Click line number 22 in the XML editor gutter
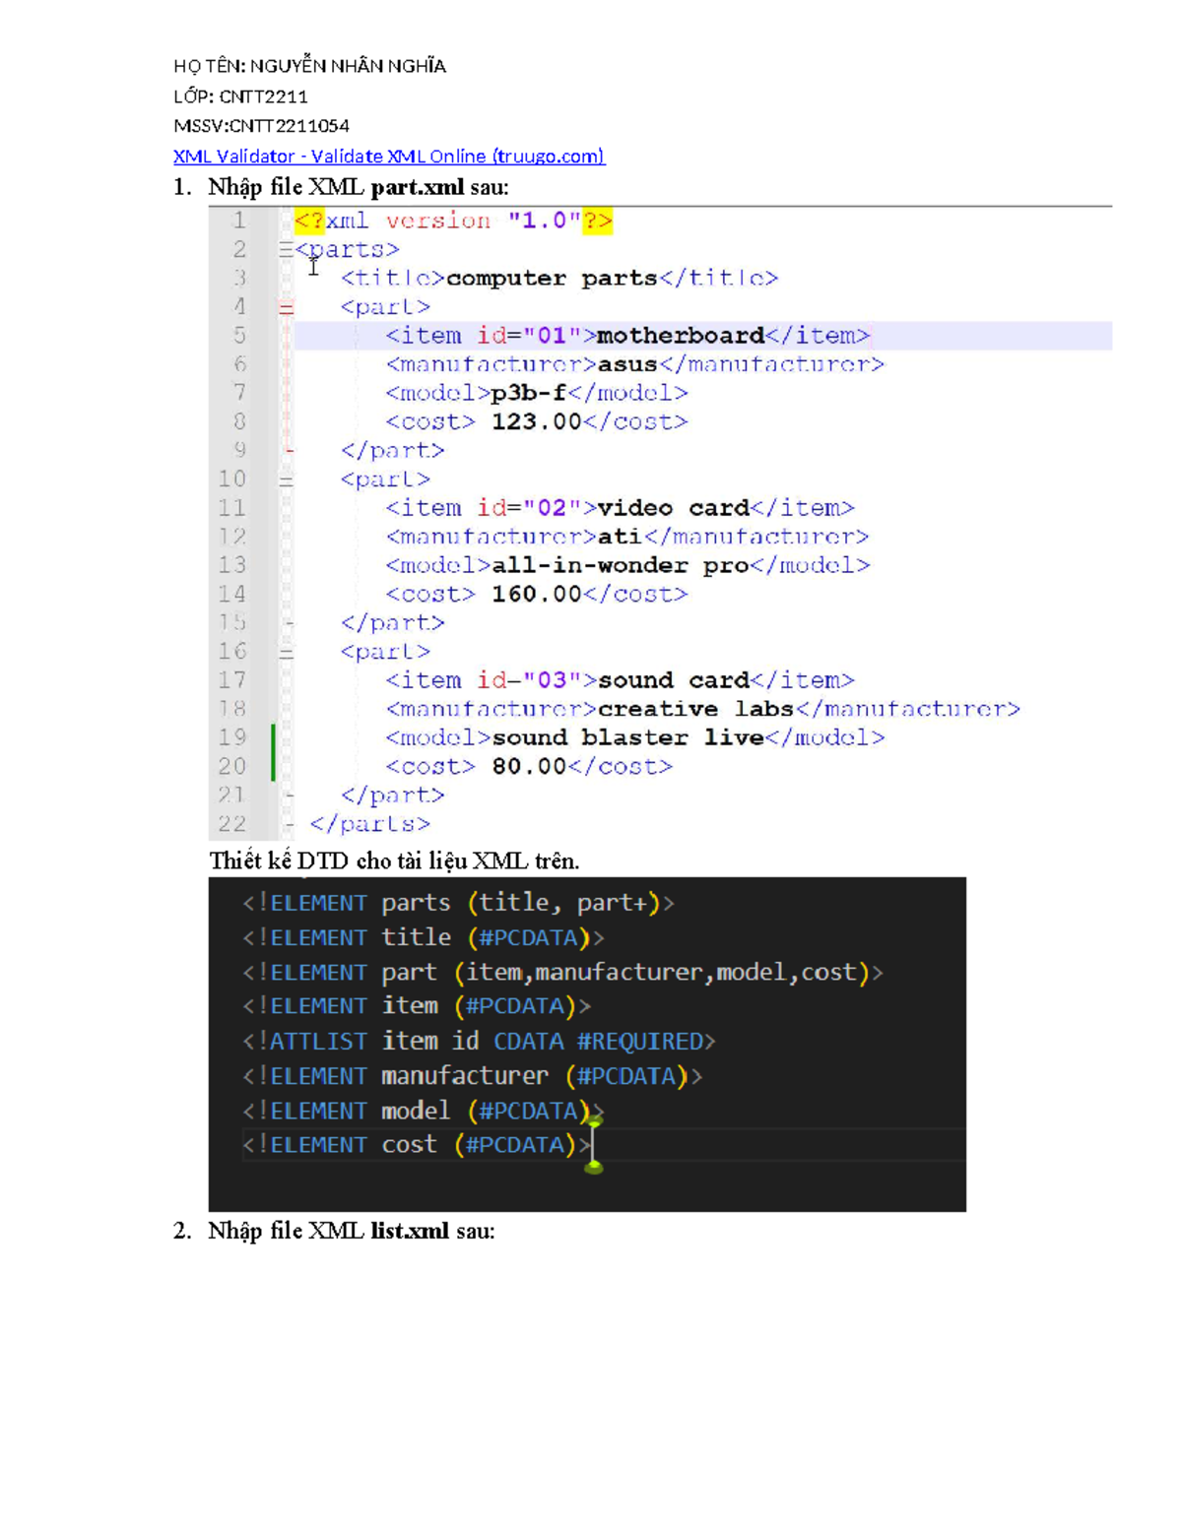 click(x=232, y=824)
